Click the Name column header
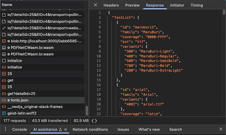Viewport: 226px width, 135px height. pyautogui.click(x=43, y=5)
